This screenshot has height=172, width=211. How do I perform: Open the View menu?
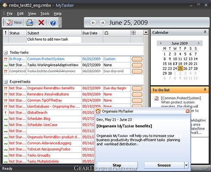pos(32,14)
